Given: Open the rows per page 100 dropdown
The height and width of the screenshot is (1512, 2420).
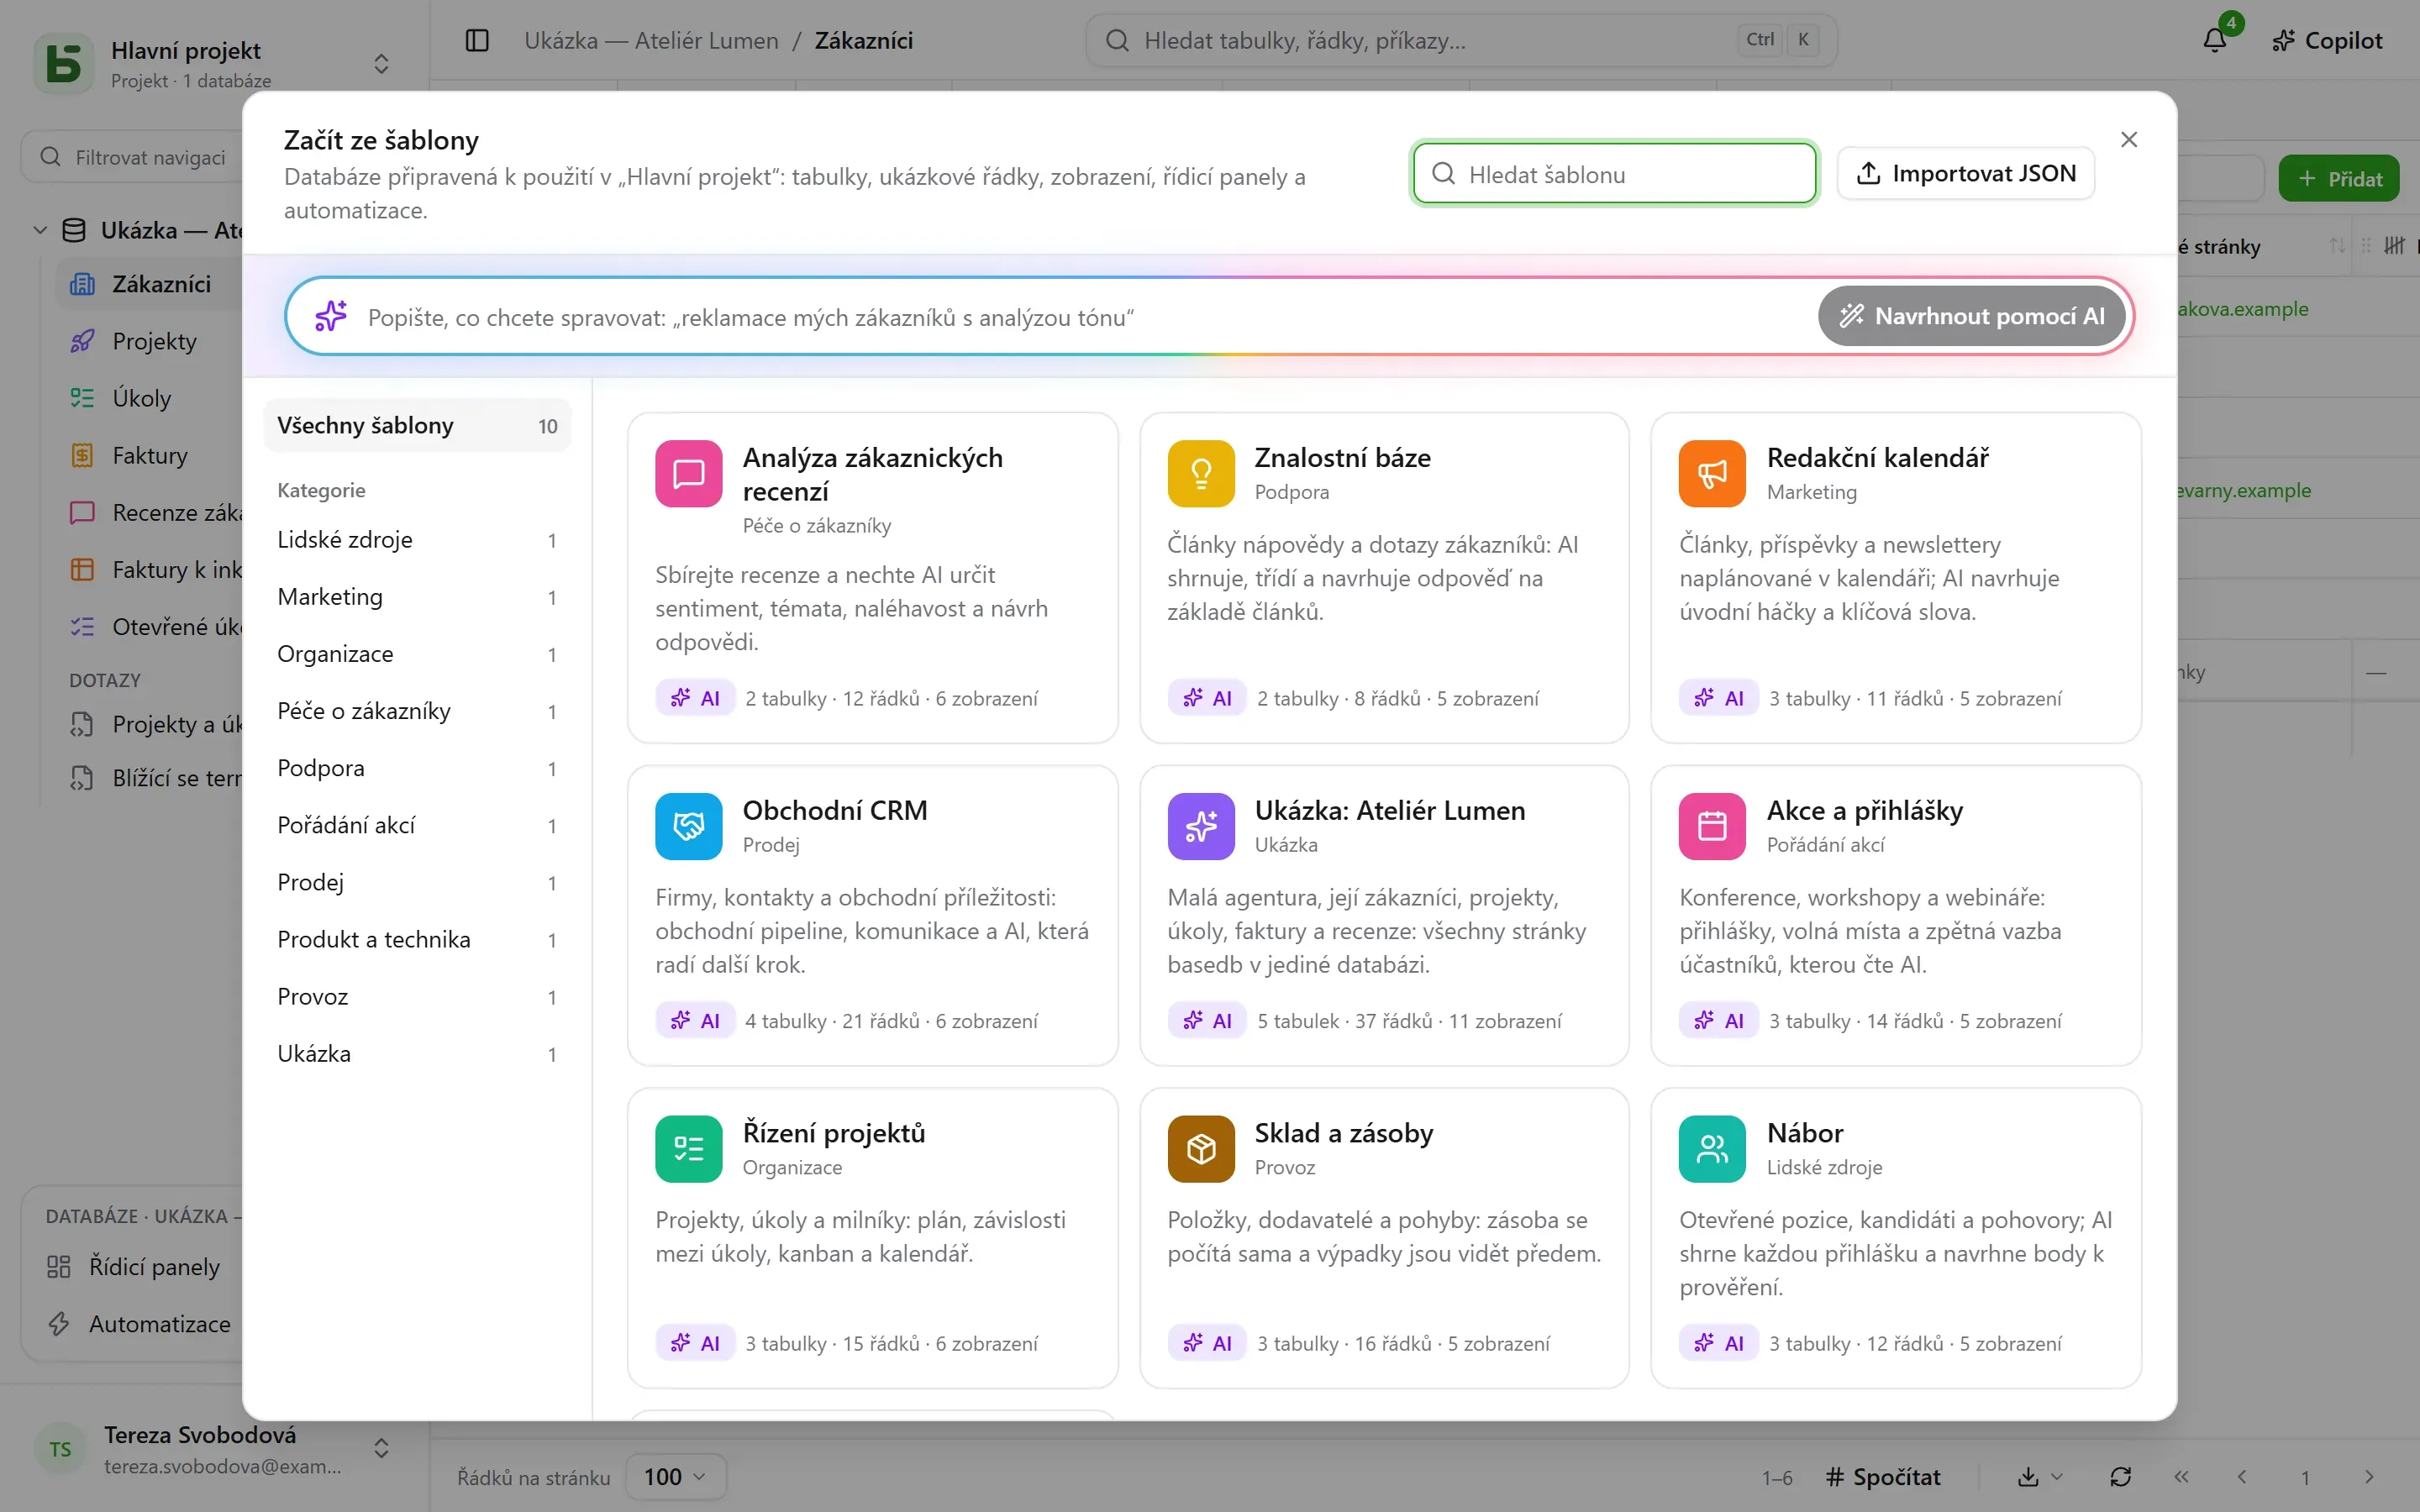Looking at the screenshot, I should [675, 1477].
